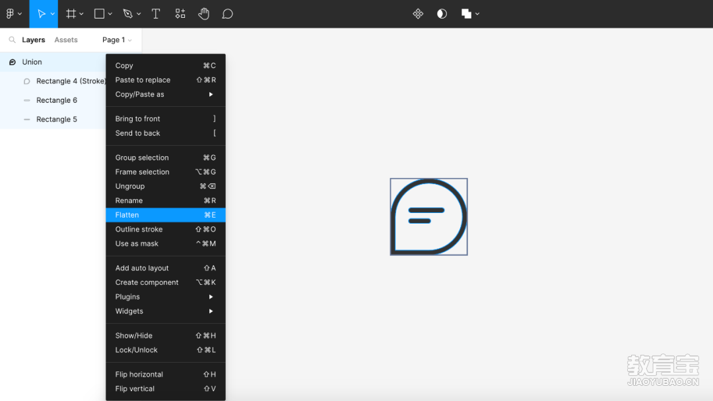Open Boolean operations dropdown arrow
The width and height of the screenshot is (713, 401).
click(477, 14)
